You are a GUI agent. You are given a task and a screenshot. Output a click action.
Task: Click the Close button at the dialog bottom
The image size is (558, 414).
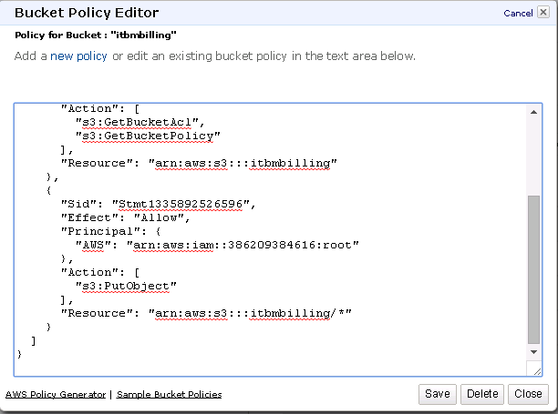tap(528, 394)
